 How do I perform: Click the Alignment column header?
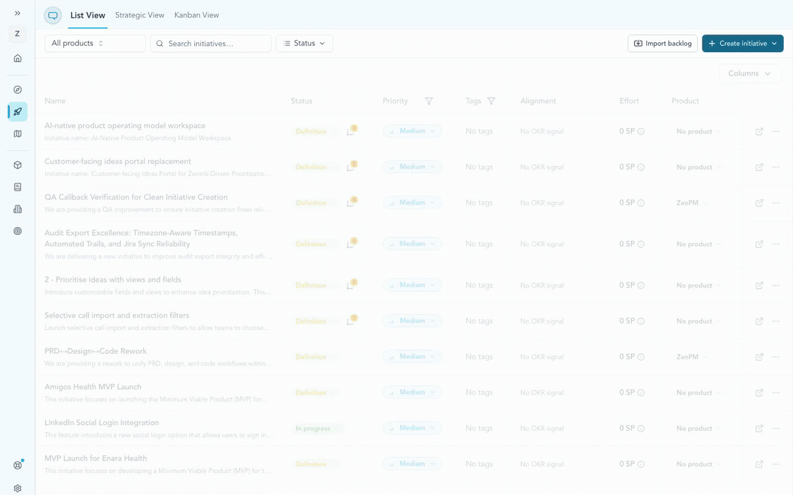point(538,101)
